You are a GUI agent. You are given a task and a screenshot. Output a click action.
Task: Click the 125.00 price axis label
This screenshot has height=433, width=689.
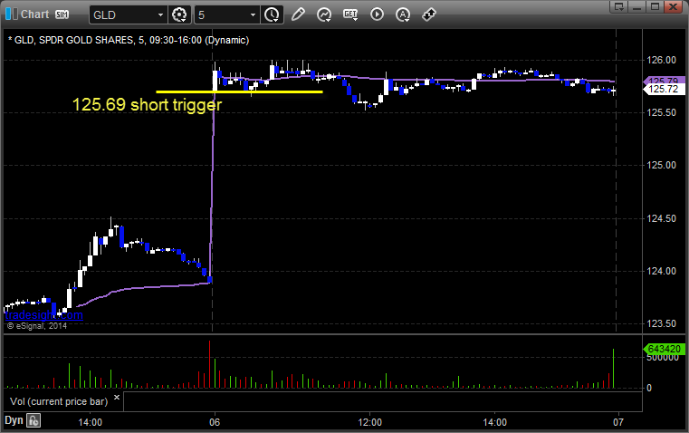(x=661, y=165)
